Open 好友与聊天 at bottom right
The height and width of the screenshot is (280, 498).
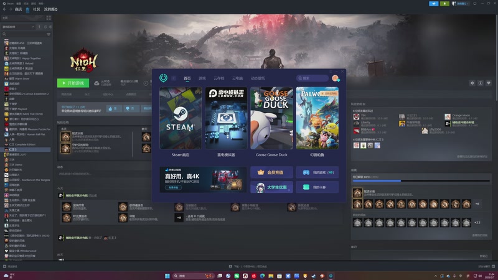click(x=486, y=266)
